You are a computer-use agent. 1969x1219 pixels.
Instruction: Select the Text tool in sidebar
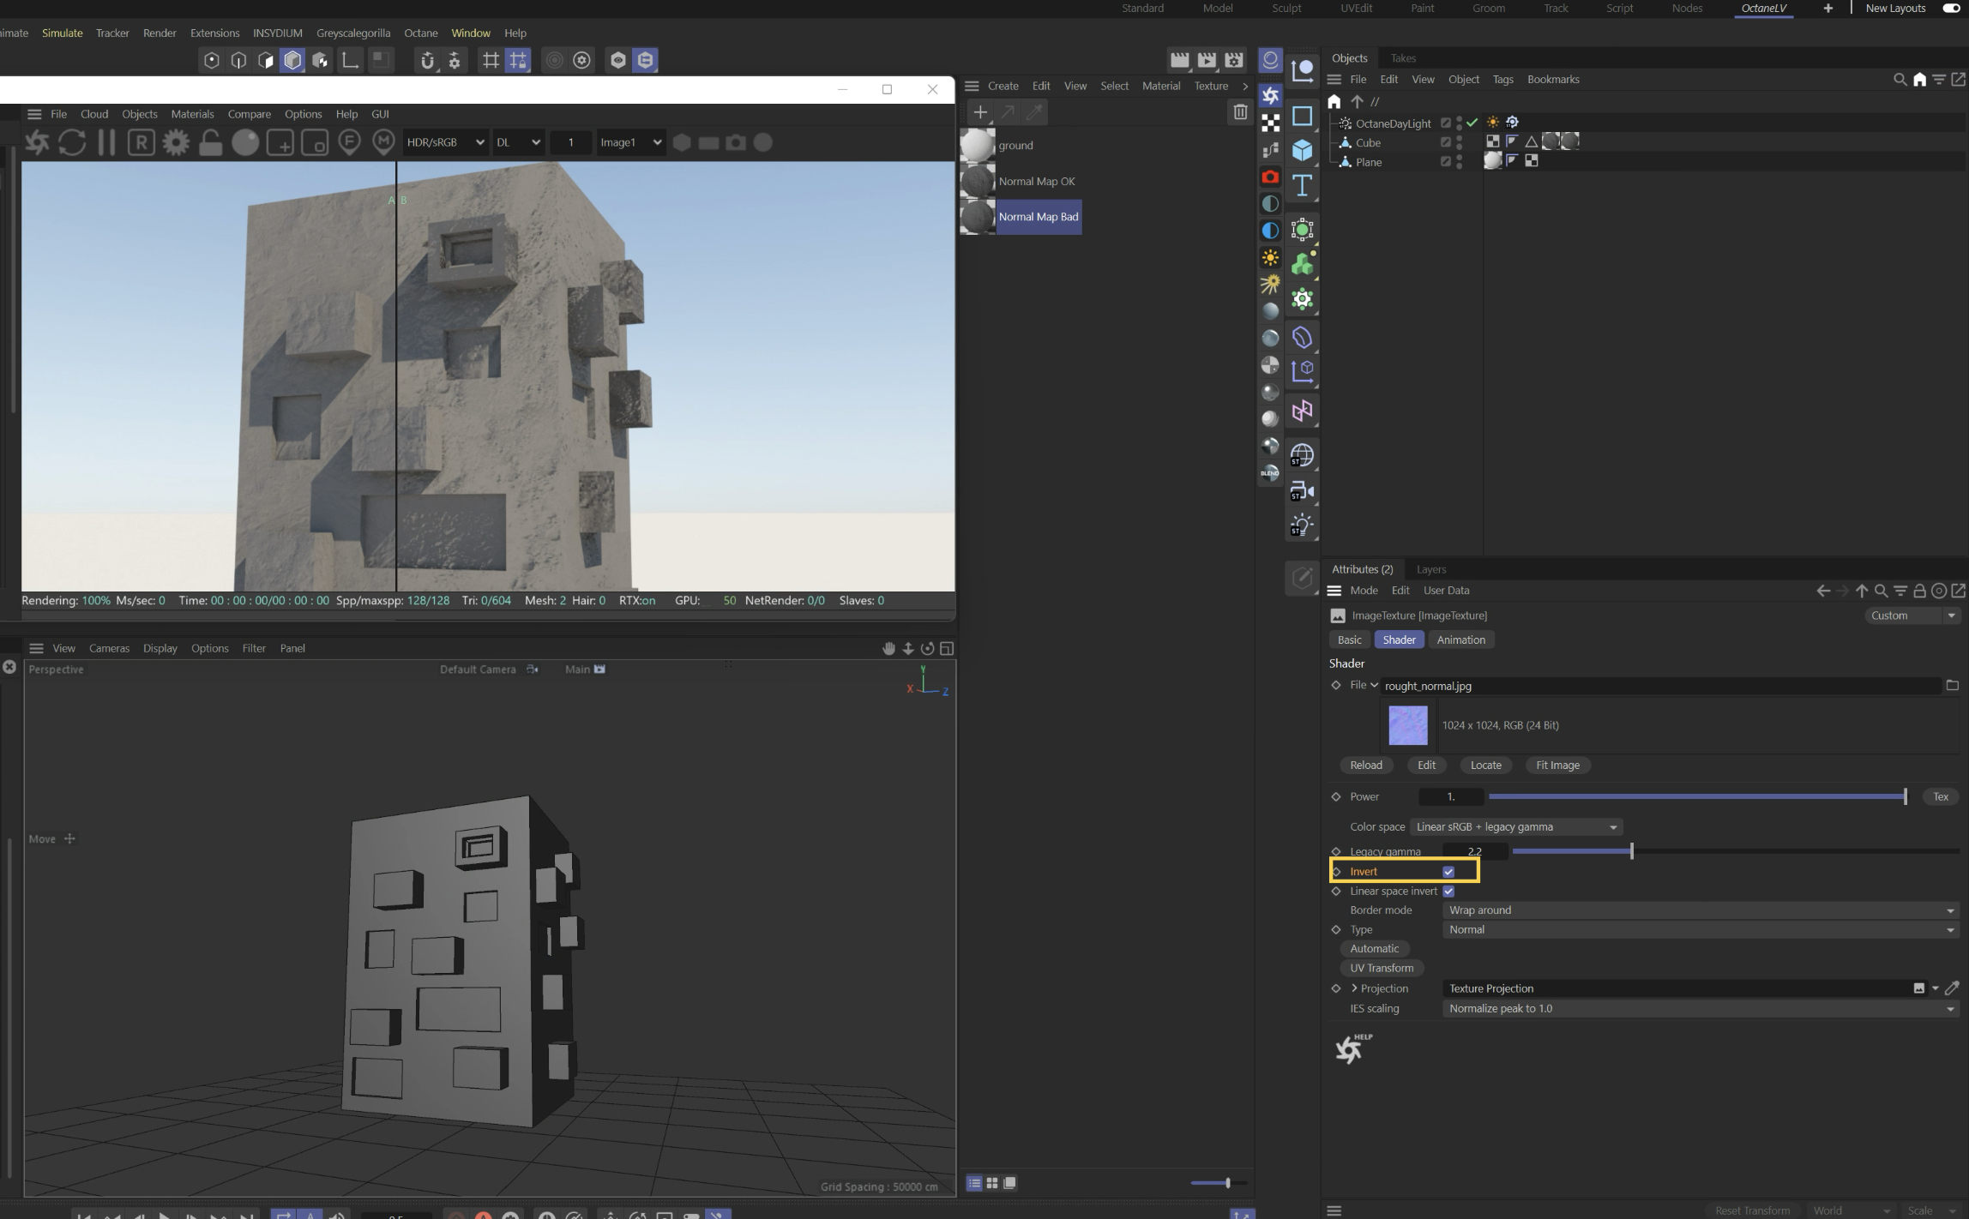point(1302,186)
